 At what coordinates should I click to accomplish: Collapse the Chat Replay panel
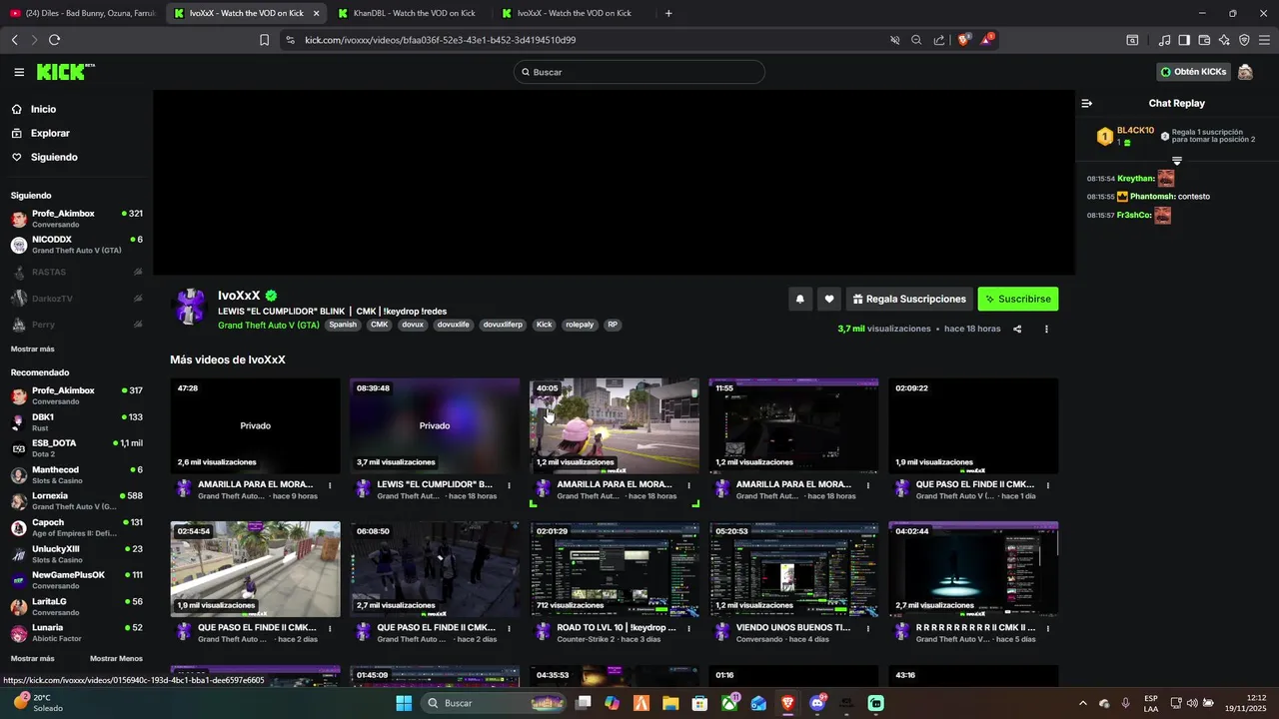(x=1087, y=103)
